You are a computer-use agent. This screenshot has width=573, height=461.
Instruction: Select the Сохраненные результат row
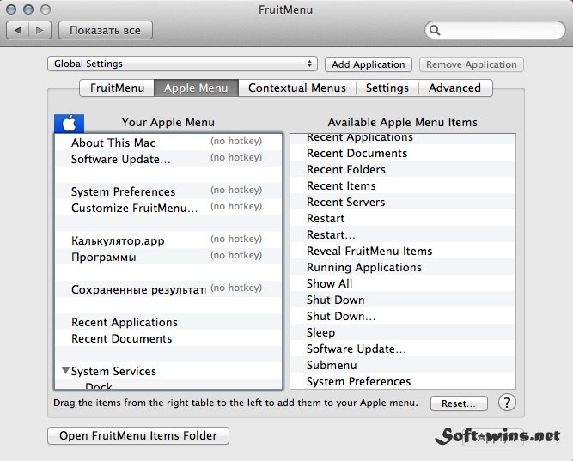tap(168, 289)
